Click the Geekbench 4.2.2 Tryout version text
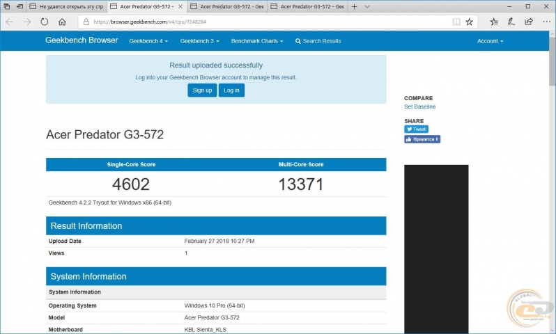 [x=110, y=202]
